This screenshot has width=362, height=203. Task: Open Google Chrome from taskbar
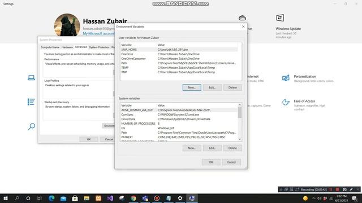coord(133,198)
